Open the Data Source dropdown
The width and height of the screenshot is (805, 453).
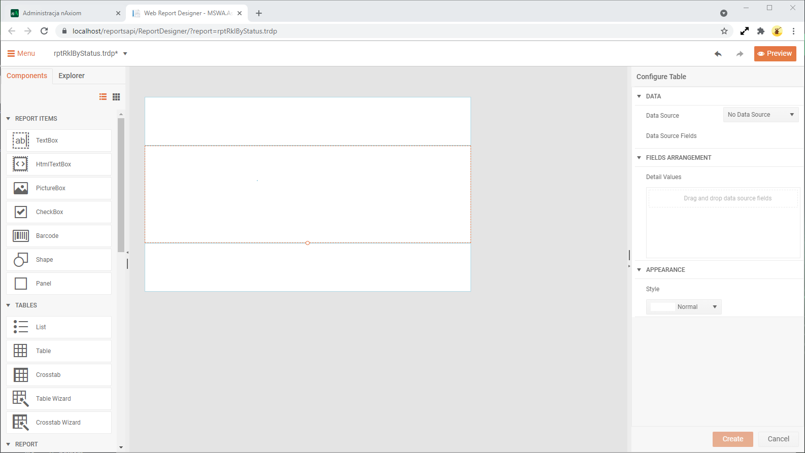tap(760, 115)
